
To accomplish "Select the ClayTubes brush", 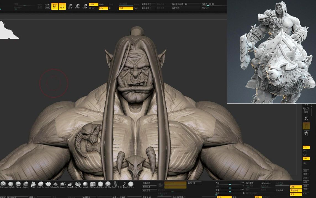I will [11, 184].
